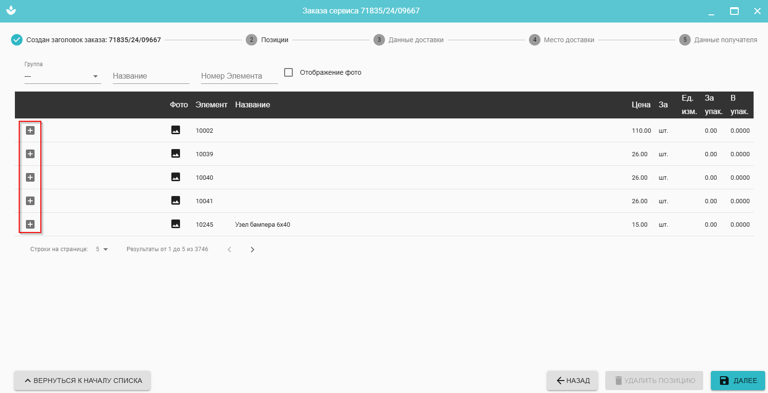
Task: Click Вернуться к началу списка button
Action: (x=83, y=381)
